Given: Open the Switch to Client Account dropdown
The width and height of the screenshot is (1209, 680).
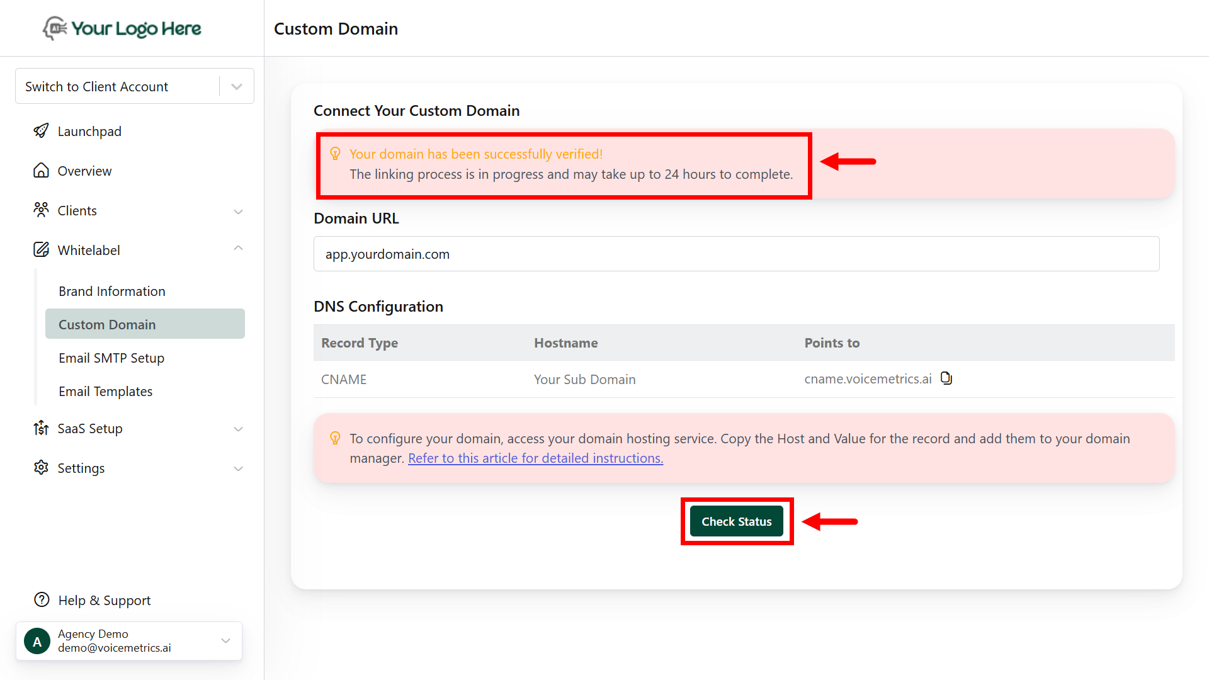Looking at the screenshot, I should pyautogui.click(x=236, y=86).
